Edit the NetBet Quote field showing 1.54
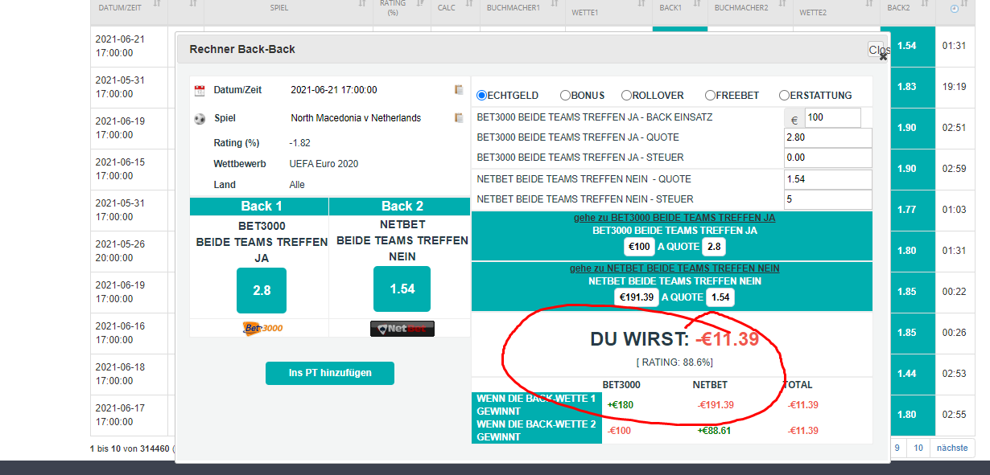Viewport: 990px width, 475px height. click(828, 179)
